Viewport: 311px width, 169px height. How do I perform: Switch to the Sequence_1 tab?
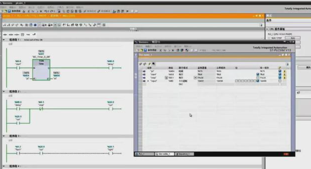[184, 154]
